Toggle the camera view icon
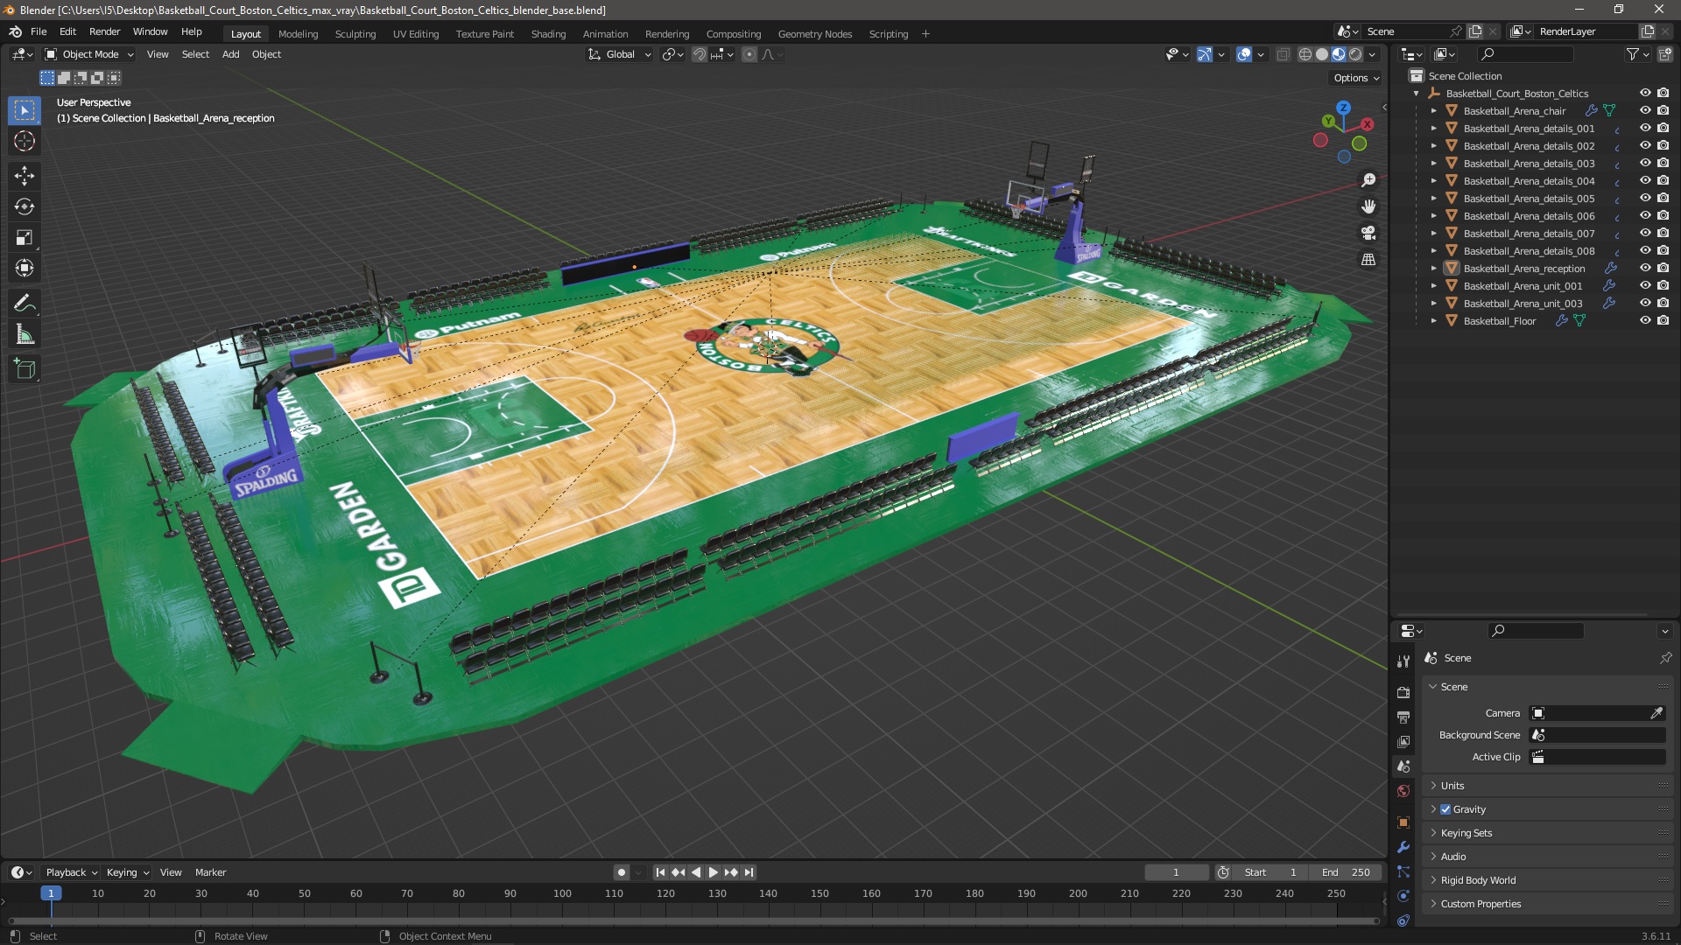 point(1368,233)
